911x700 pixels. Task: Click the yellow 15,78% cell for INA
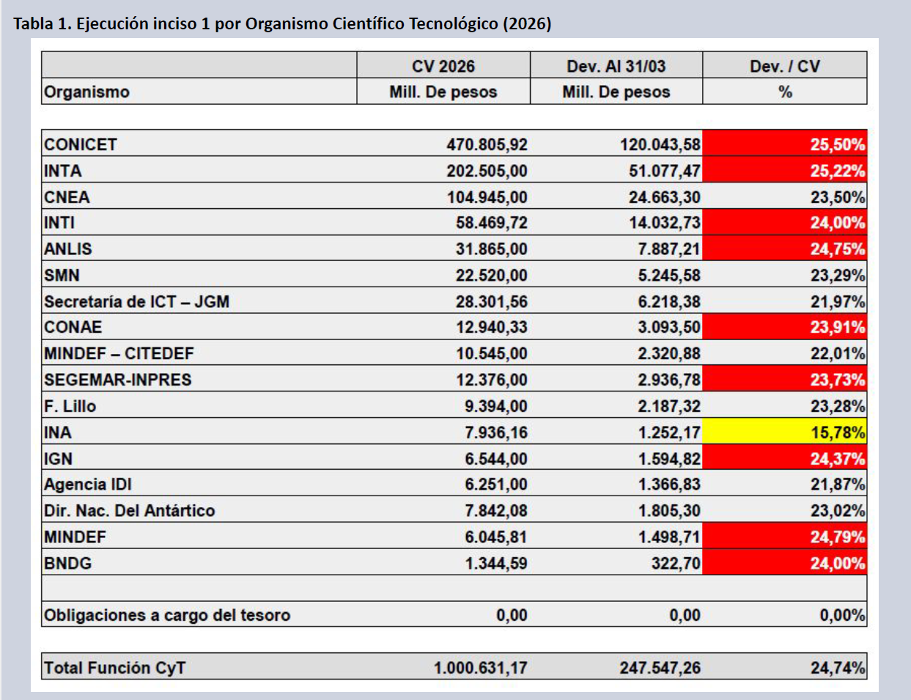click(784, 432)
